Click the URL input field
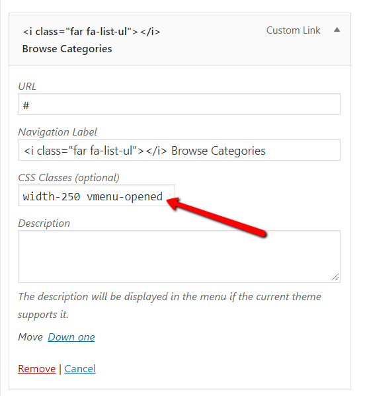The height and width of the screenshot is (396, 367). 179,104
